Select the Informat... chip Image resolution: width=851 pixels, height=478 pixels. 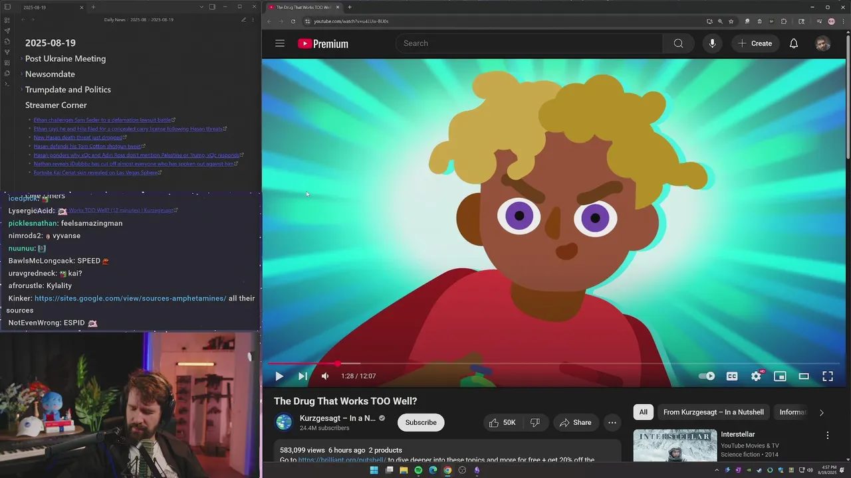click(792, 412)
